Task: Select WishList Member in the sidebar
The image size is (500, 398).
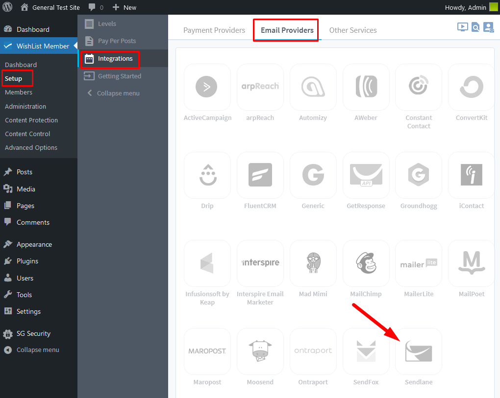Action: 39,46
